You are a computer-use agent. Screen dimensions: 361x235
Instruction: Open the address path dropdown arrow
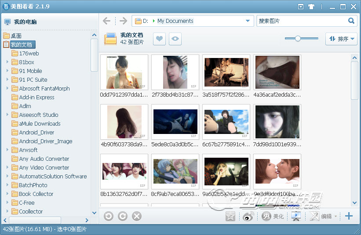[248, 21]
